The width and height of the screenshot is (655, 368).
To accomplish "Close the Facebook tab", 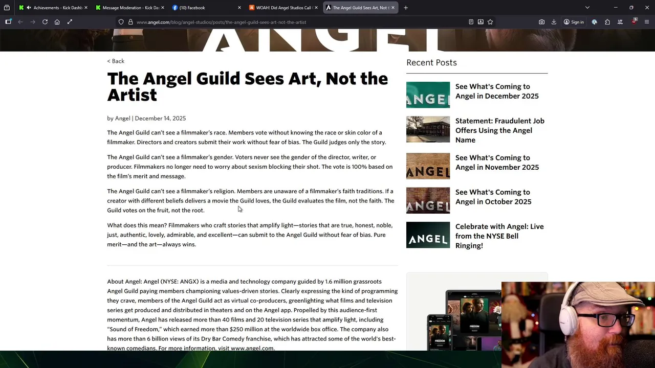I will point(239,8).
